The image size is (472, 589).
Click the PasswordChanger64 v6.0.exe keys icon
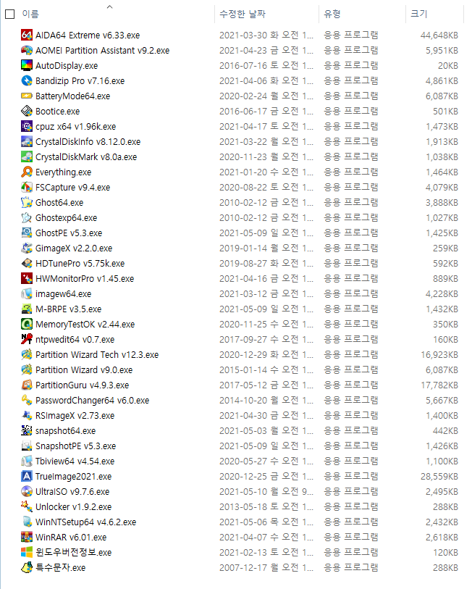click(x=27, y=400)
